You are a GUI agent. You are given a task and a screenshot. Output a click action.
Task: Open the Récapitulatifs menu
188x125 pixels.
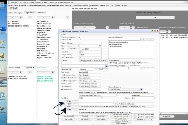coord(94,5)
